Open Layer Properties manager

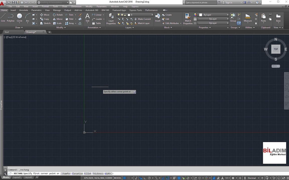click(111, 19)
